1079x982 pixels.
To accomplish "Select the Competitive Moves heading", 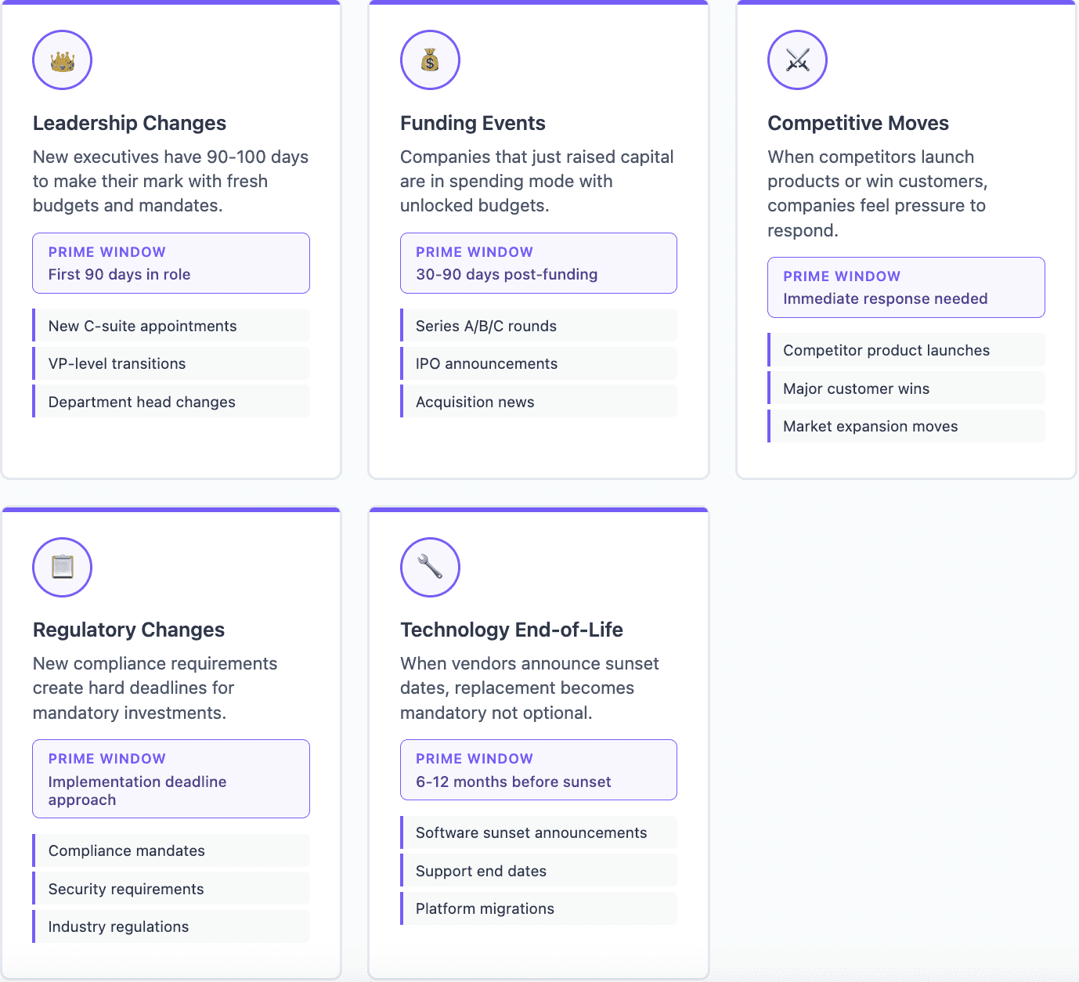I will click(858, 123).
